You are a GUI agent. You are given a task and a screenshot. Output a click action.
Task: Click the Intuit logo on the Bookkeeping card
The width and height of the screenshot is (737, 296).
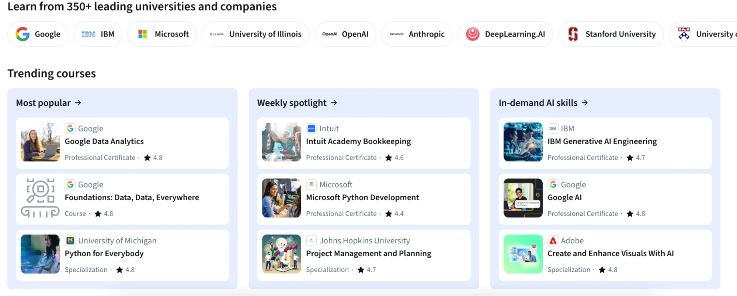click(x=311, y=128)
